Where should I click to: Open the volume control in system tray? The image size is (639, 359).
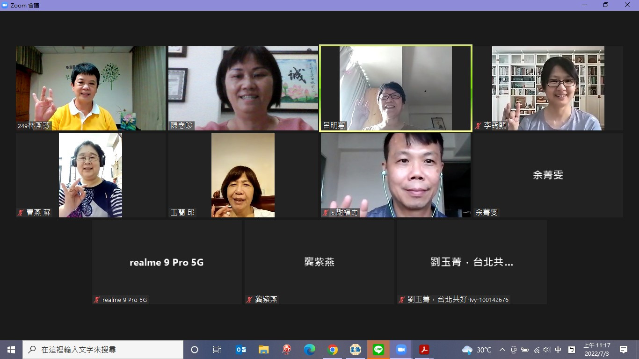point(547,350)
